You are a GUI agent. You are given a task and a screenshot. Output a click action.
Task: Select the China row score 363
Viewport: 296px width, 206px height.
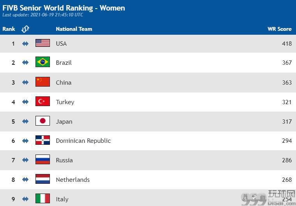click(x=287, y=82)
